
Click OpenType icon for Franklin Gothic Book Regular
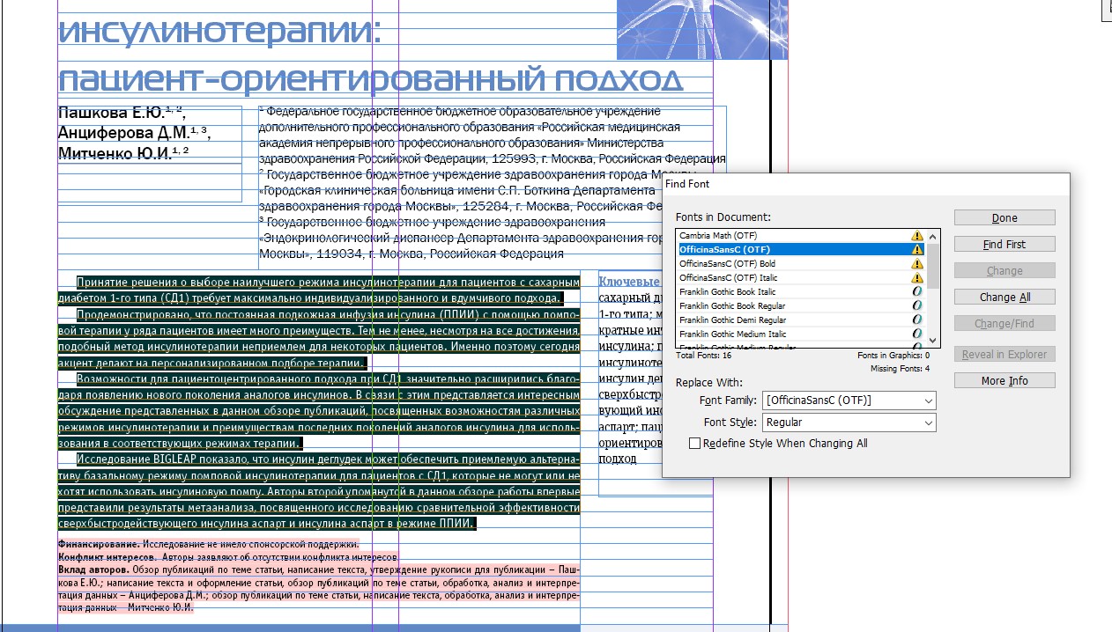917,306
